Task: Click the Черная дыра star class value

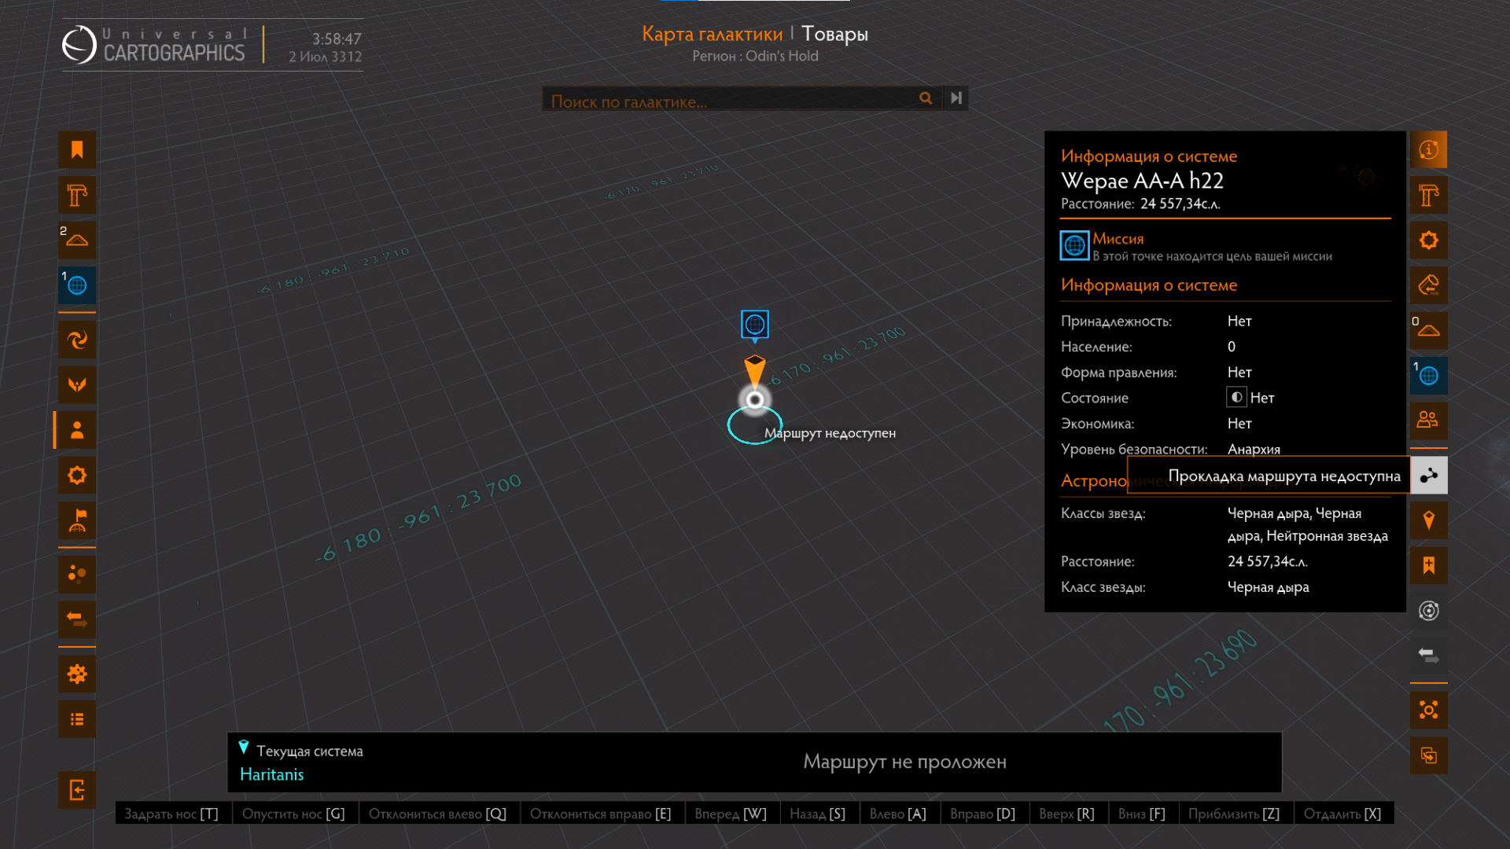Action: tap(1269, 587)
